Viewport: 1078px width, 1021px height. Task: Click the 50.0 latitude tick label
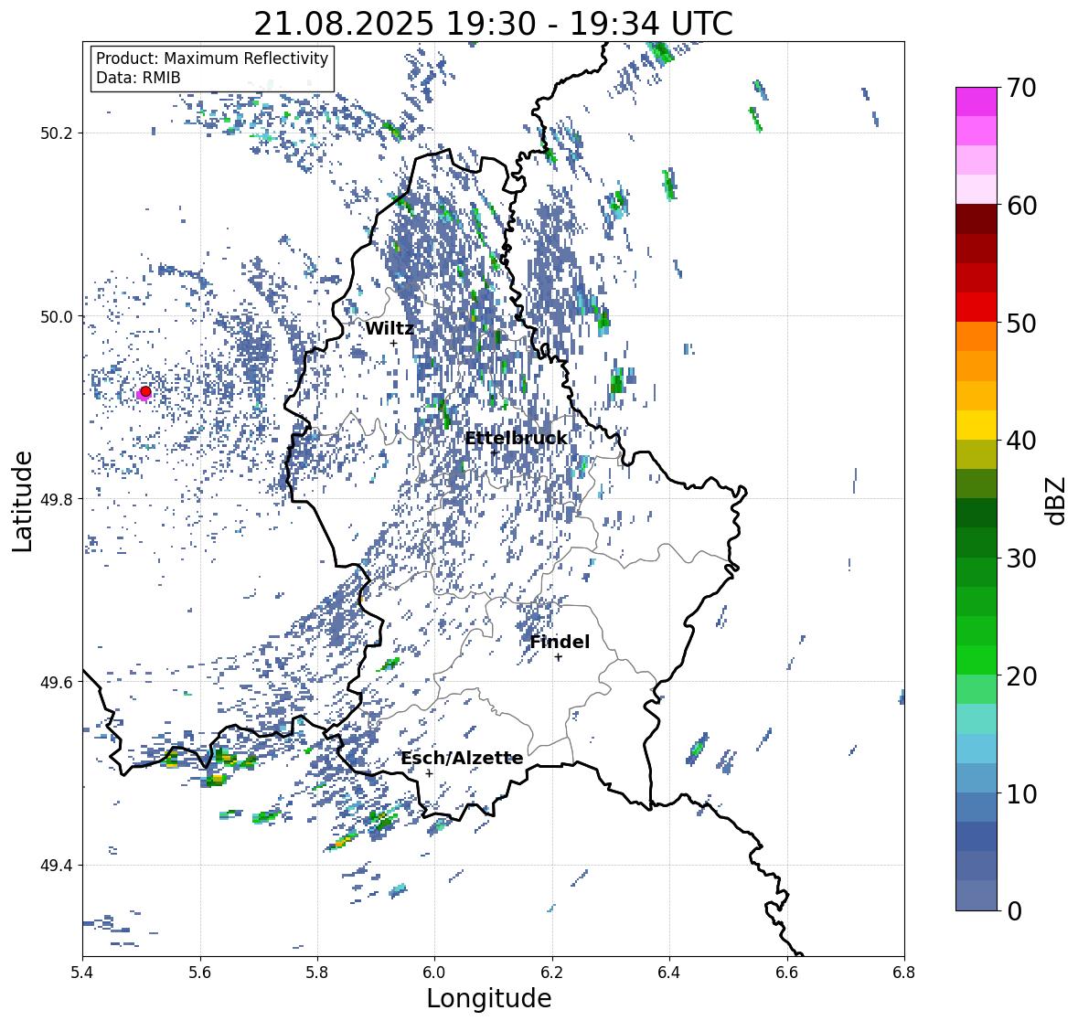pyautogui.click(x=57, y=317)
